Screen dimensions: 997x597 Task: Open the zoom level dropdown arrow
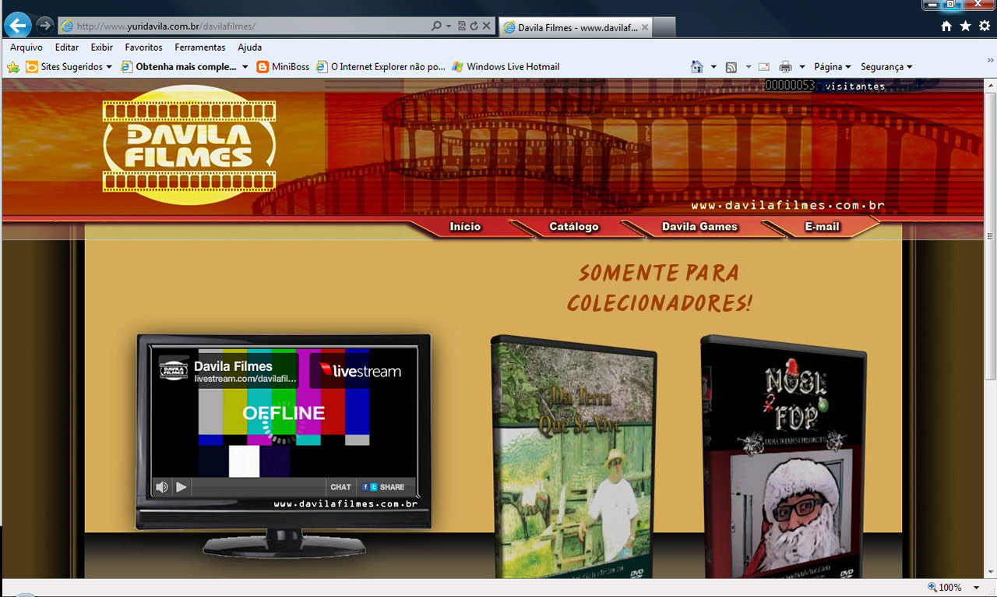(976, 588)
